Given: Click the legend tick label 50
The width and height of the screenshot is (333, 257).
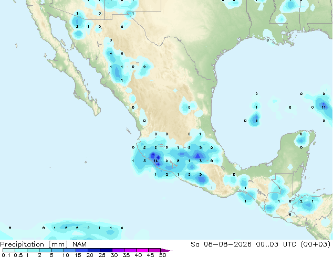Looking at the screenshot, I should tap(163, 255).
